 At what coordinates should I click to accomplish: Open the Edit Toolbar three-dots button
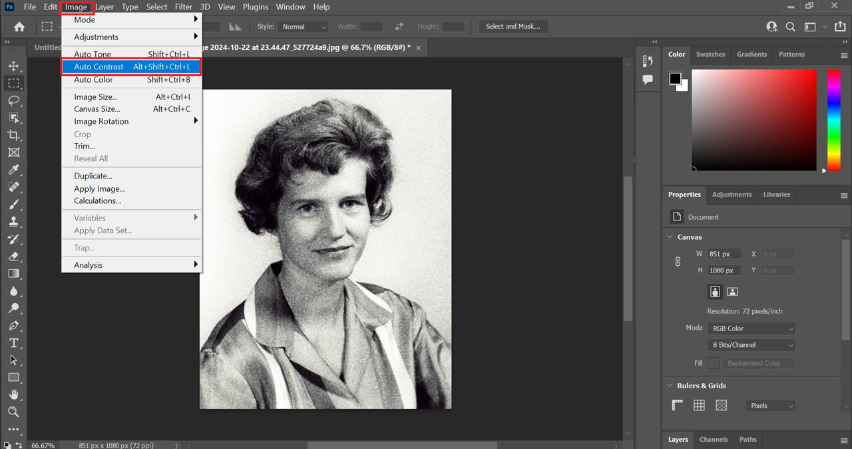(x=13, y=430)
